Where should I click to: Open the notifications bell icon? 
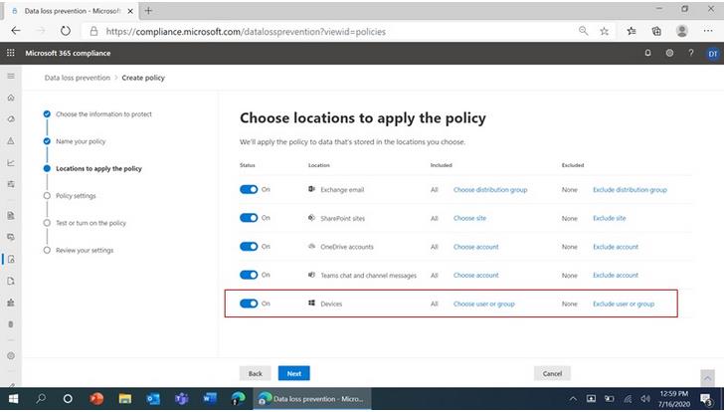pyautogui.click(x=648, y=53)
